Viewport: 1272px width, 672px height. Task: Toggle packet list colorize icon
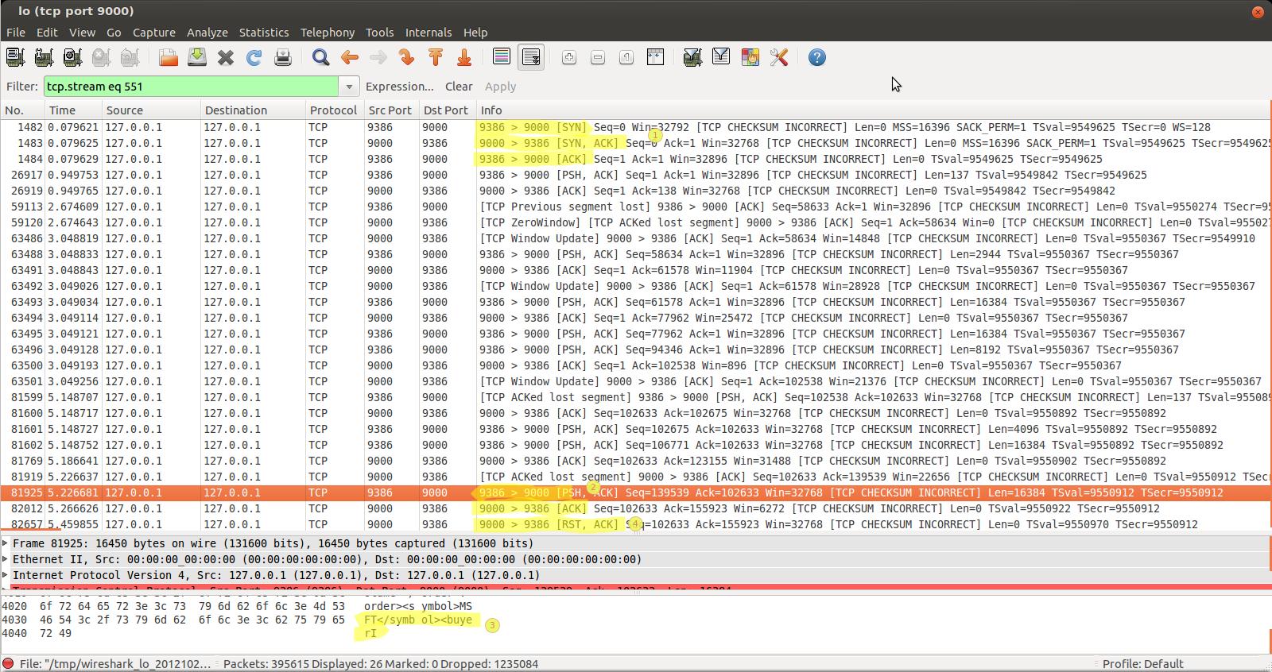[502, 57]
